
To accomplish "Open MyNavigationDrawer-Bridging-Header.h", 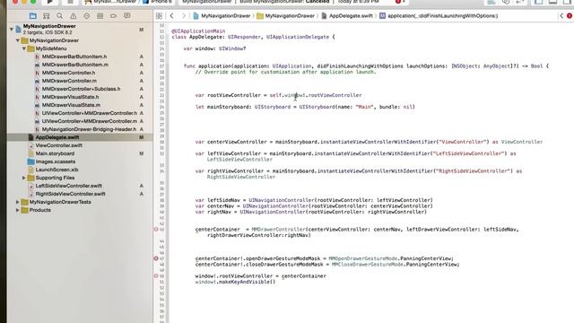I will [x=89, y=129].
